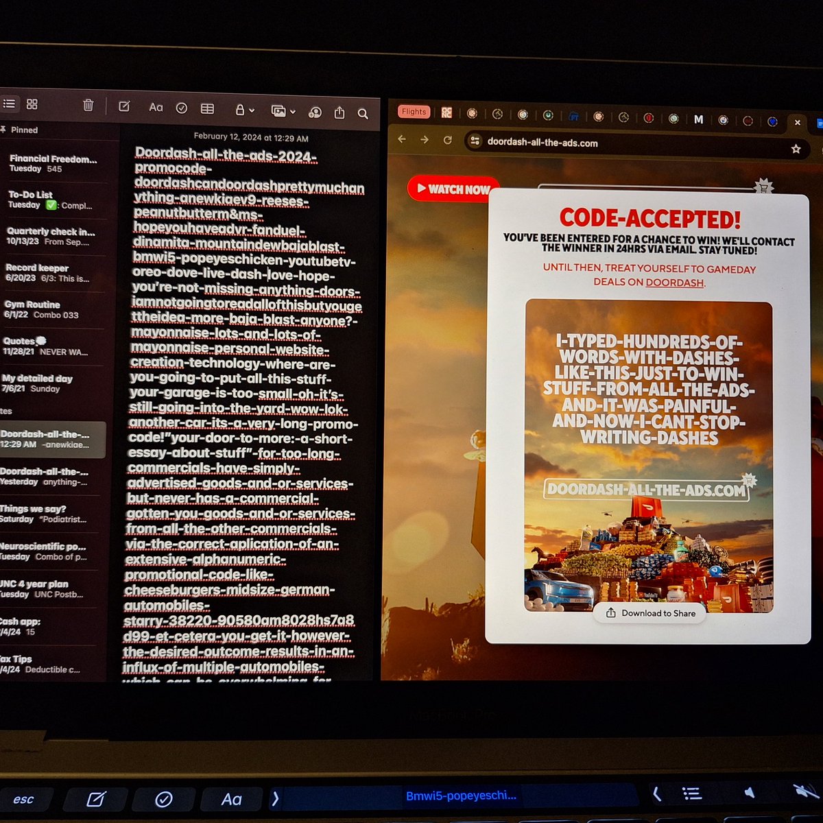823x823 pixels.
Task: Tap the Touch Bar volume icon
Action: coord(750,792)
